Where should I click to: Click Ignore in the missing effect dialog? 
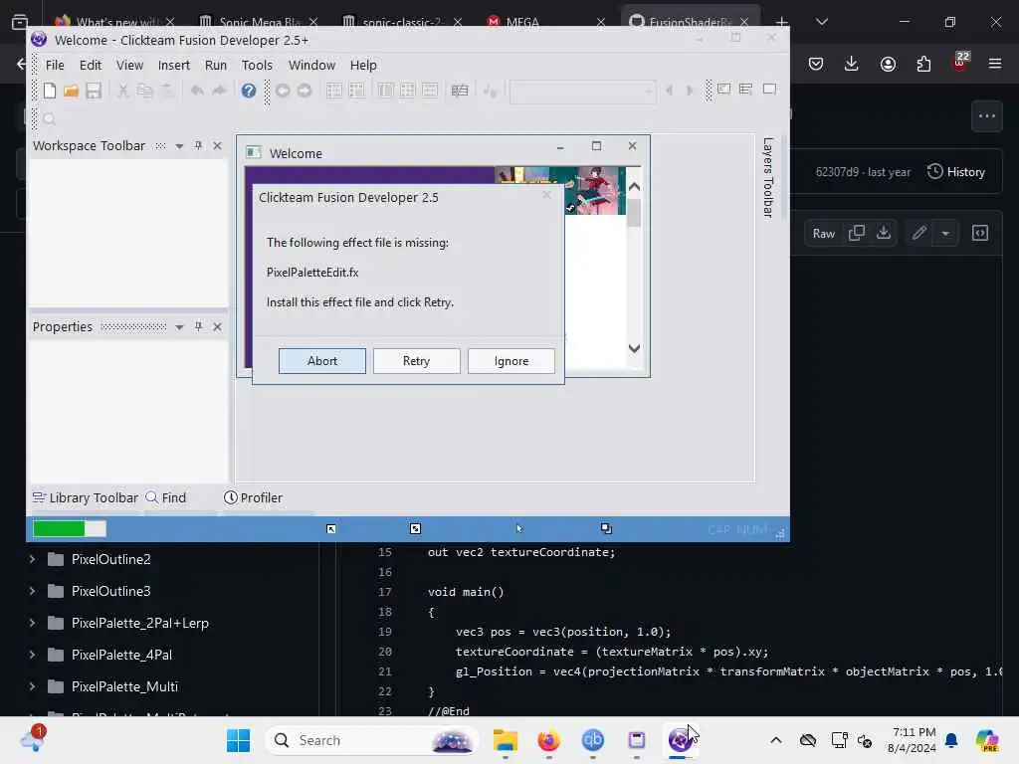point(511,360)
